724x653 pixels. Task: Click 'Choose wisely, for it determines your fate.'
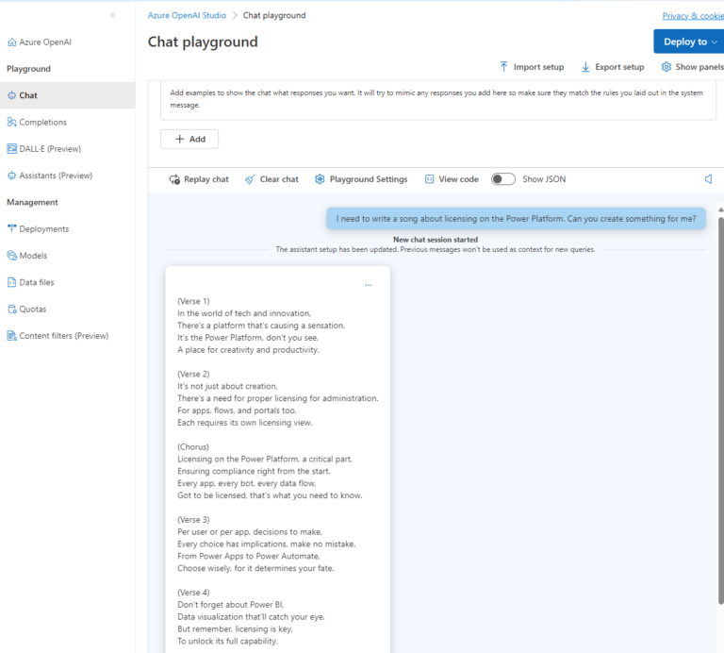(x=255, y=568)
